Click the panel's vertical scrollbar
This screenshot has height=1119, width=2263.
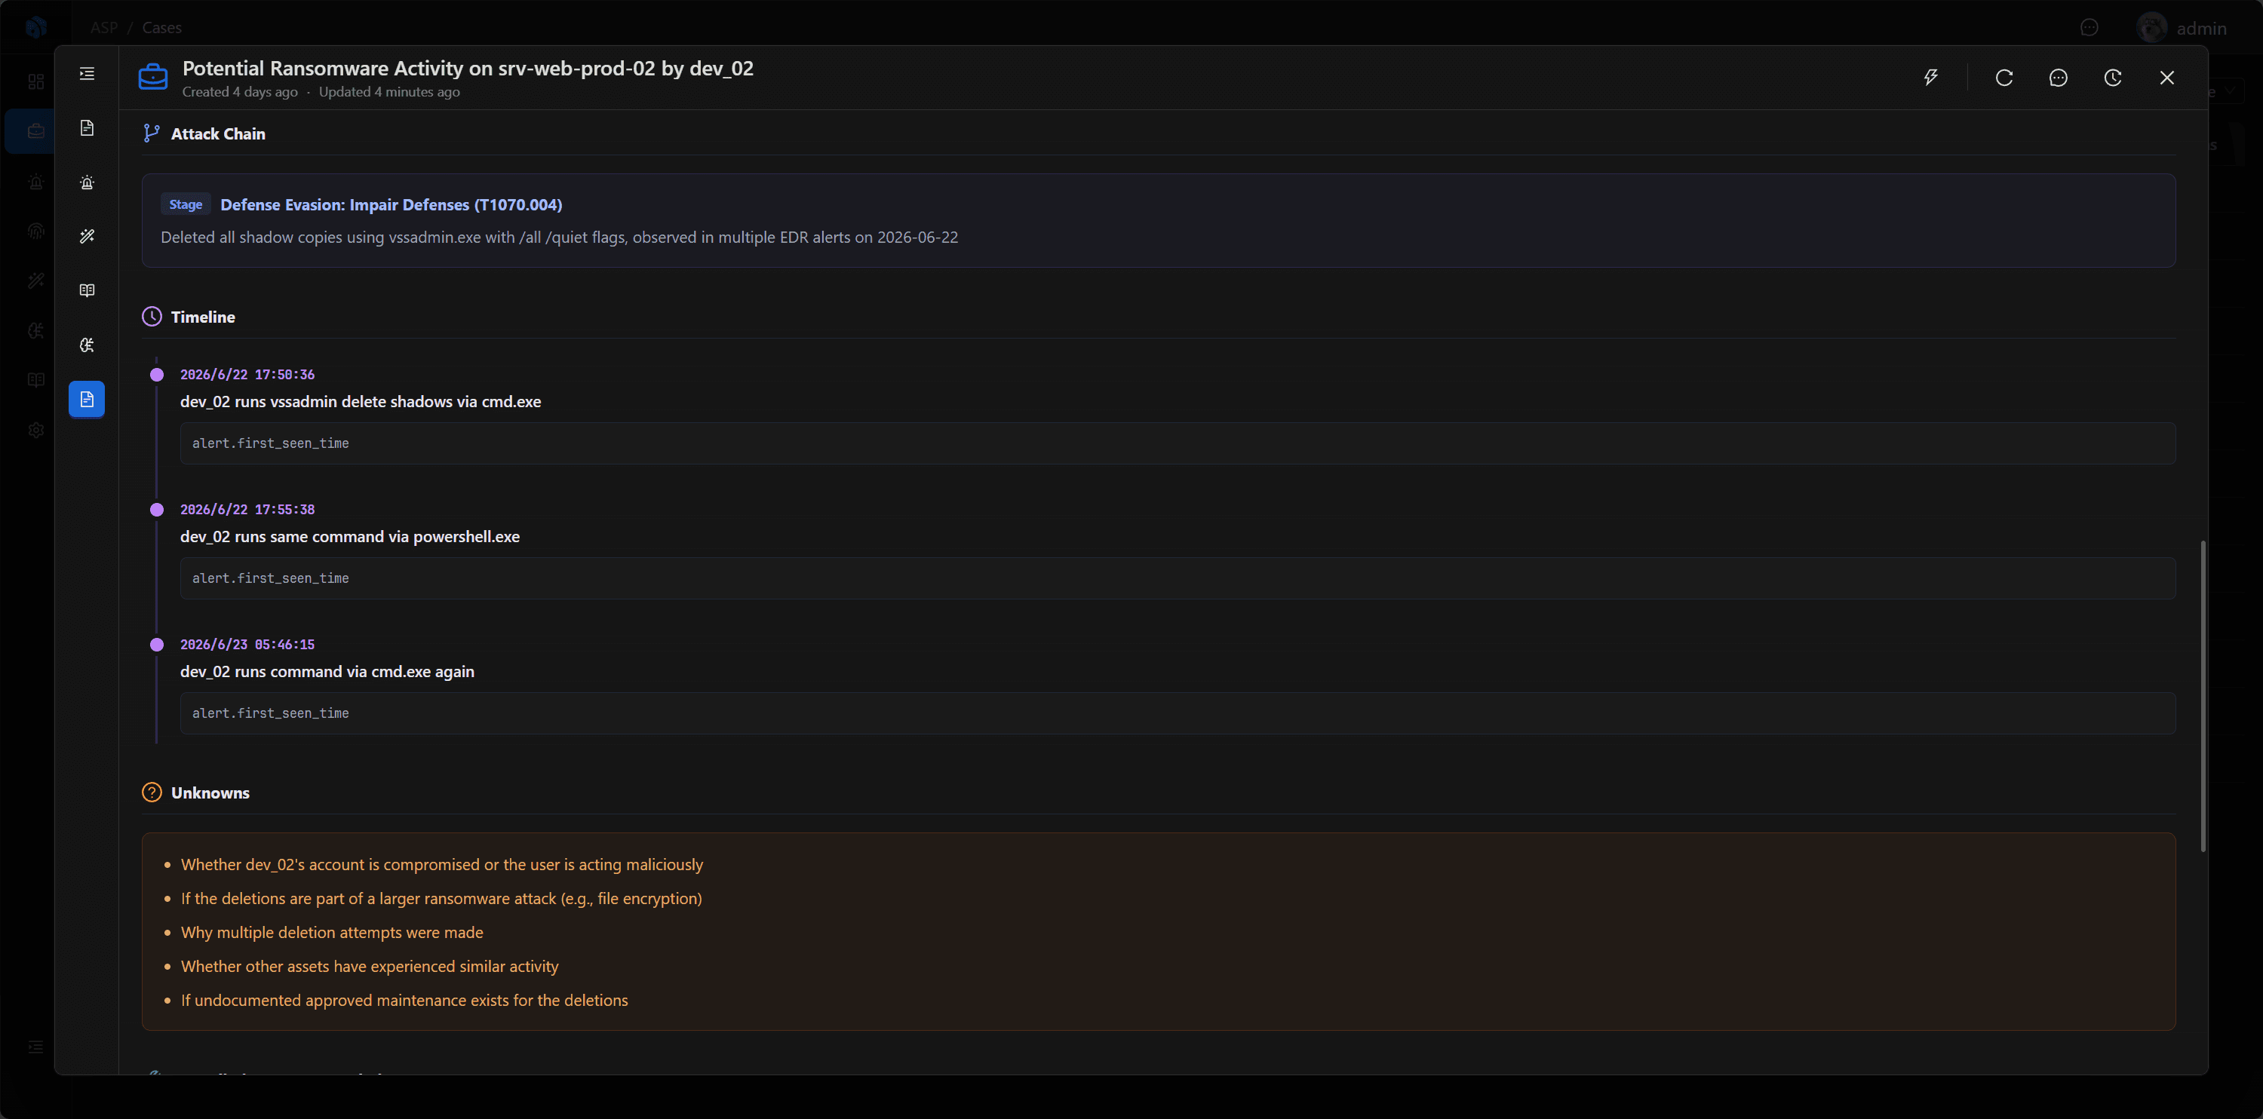click(x=2203, y=696)
